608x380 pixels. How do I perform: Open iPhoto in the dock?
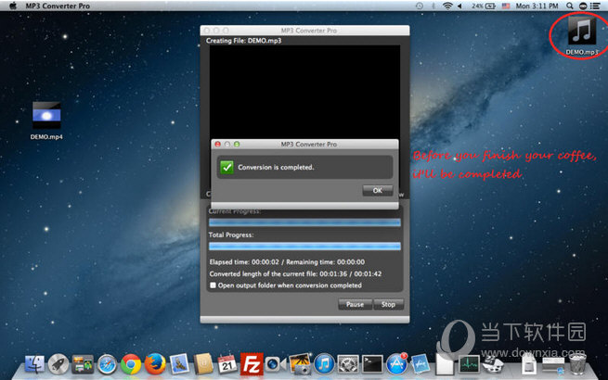(300, 363)
